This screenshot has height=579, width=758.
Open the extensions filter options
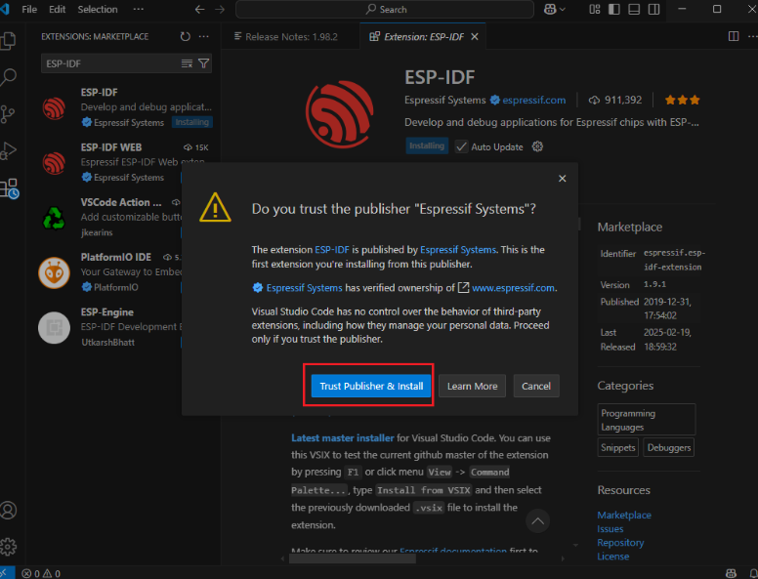204,63
